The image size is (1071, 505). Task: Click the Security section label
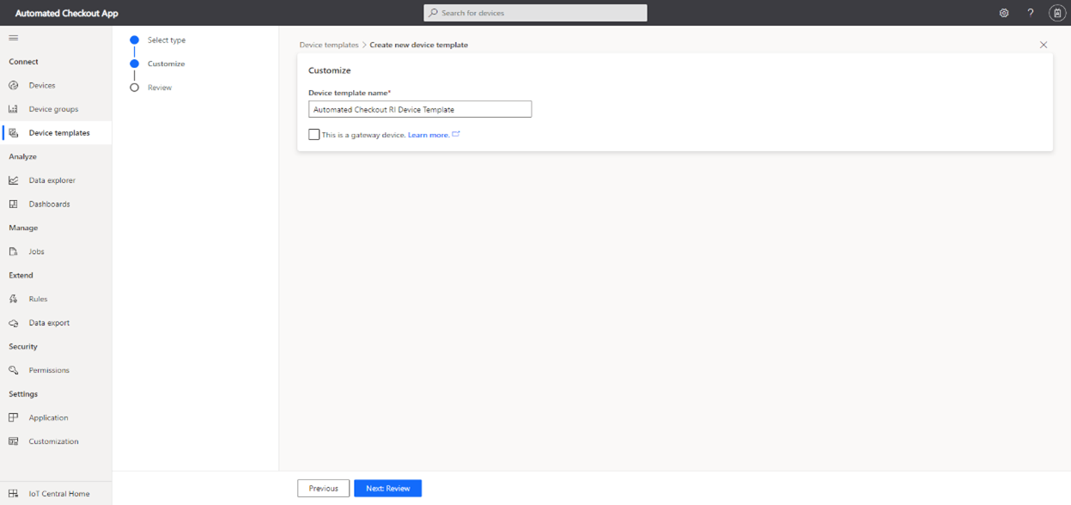(x=23, y=346)
